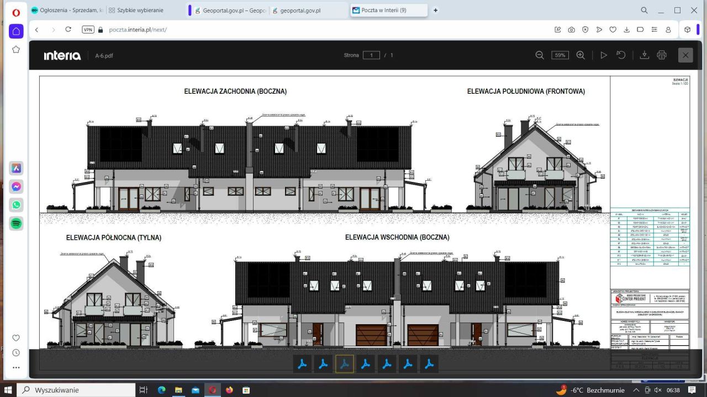Click the 59% zoom level field
The height and width of the screenshot is (397, 707).
pos(560,55)
